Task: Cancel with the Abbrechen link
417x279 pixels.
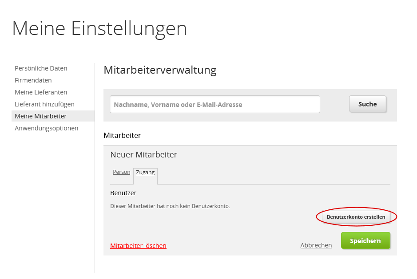Action: pos(316,245)
